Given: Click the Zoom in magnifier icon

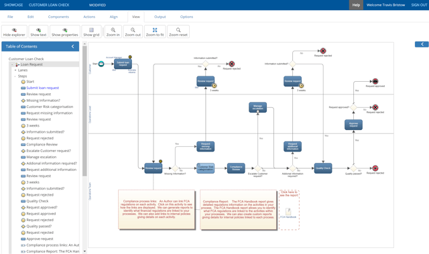Looking at the screenshot, I should click(x=113, y=29).
